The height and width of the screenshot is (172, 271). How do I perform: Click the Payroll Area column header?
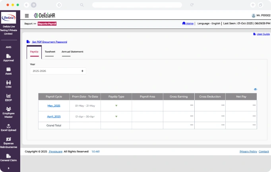[x=147, y=97]
